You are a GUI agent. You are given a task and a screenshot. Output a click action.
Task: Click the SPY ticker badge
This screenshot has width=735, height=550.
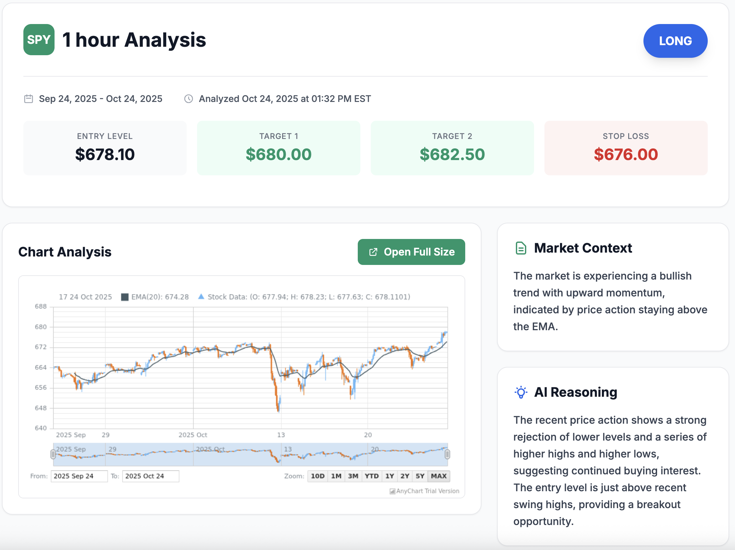coord(39,40)
